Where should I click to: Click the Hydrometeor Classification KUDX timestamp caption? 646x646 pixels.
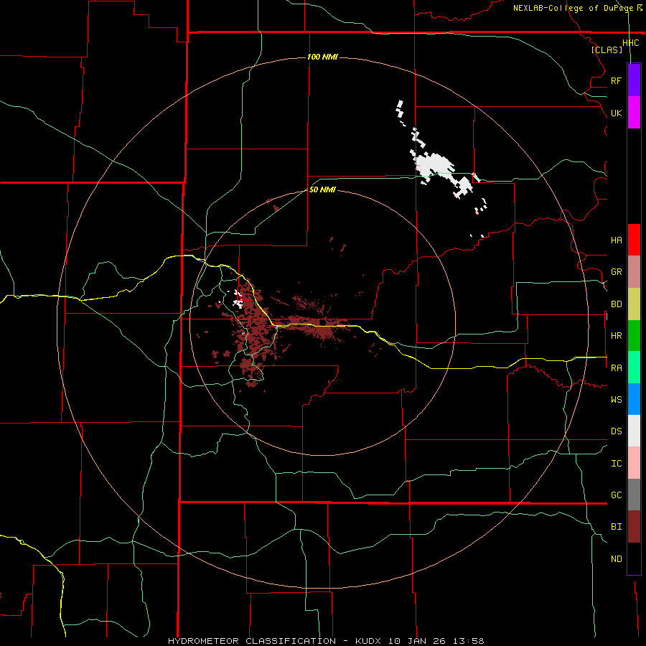point(326,641)
